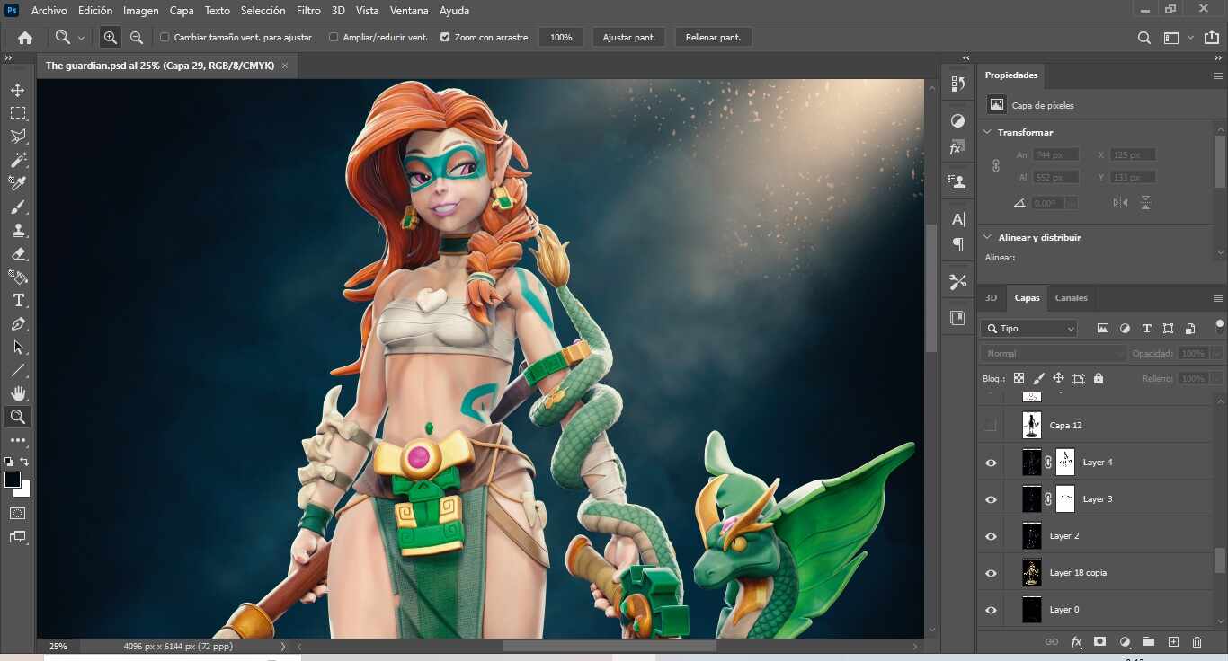Select the Eraser tool
This screenshot has width=1228, height=661.
pyautogui.click(x=18, y=253)
